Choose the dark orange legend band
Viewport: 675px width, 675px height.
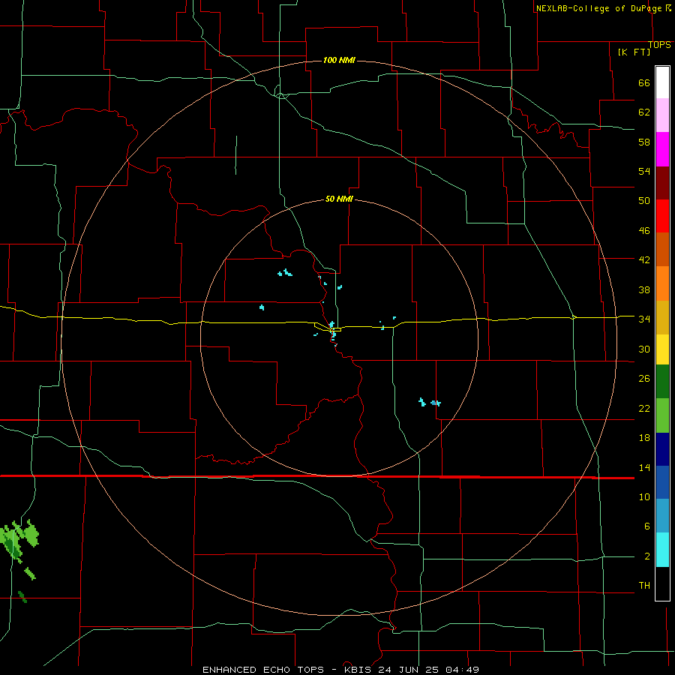pyautogui.click(x=662, y=249)
